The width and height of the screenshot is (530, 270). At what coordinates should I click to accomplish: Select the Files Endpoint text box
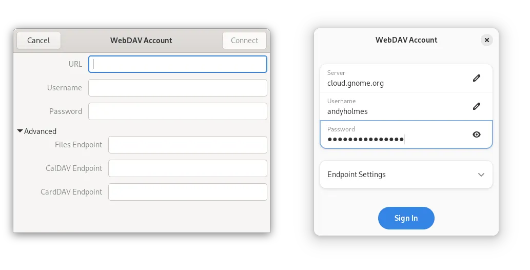point(187,145)
